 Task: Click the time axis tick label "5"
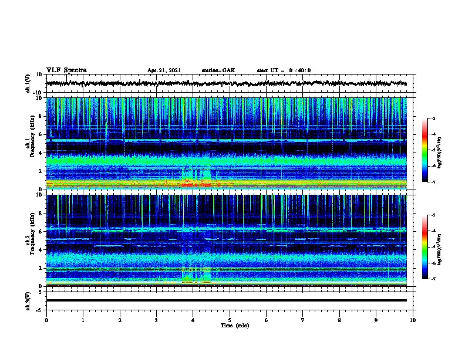tap(230, 320)
